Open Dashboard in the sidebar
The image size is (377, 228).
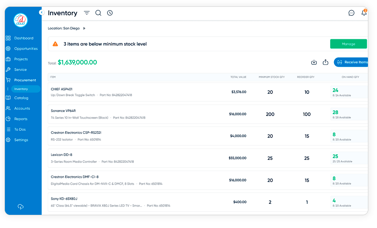coord(23,38)
